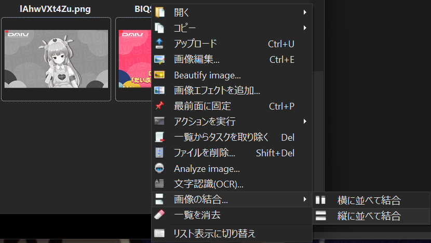Click the horizontal combine icon in submenu
431x243 pixels.
click(x=321, y=200)
